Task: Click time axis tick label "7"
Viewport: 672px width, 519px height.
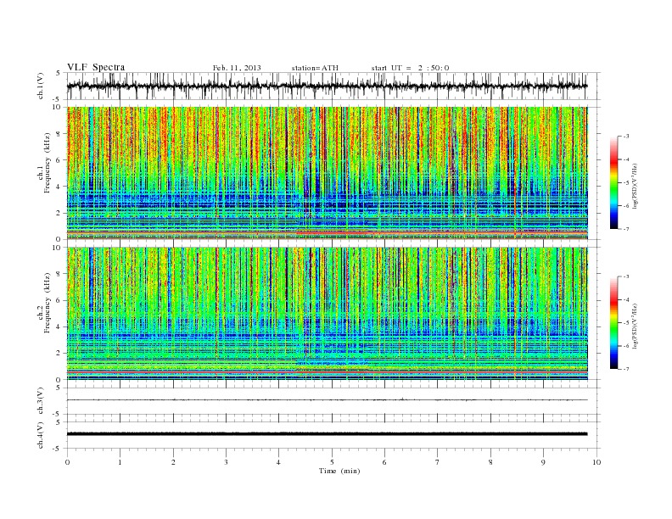Action: [x=438, y=462]
